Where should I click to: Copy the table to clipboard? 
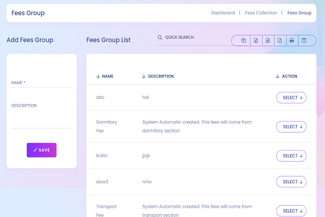[x=244, y=41]
